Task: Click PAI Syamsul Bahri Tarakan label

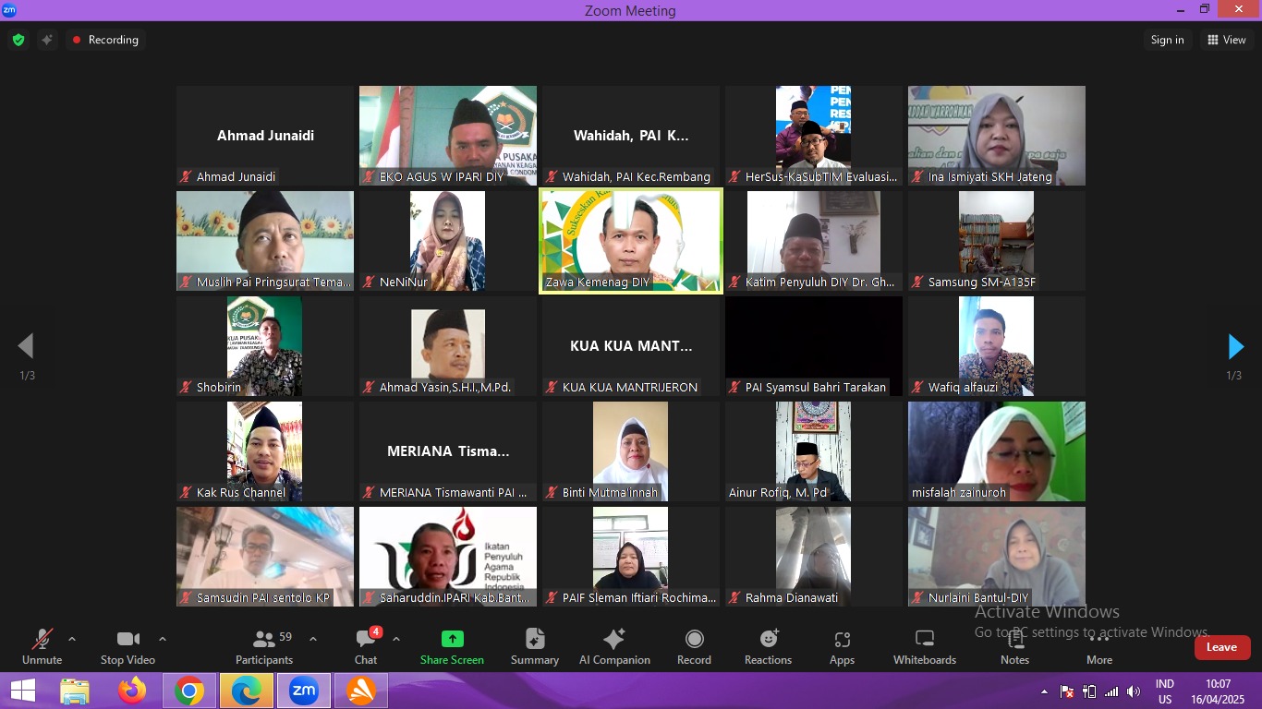Action: pos(816,387)
